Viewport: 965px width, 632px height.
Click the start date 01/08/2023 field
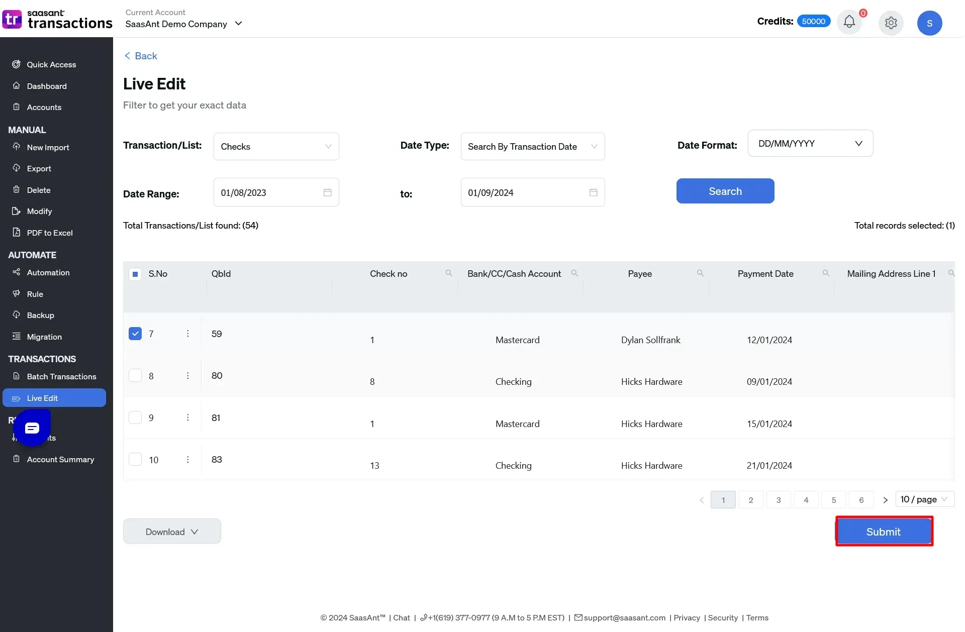[x=276, y=192]
